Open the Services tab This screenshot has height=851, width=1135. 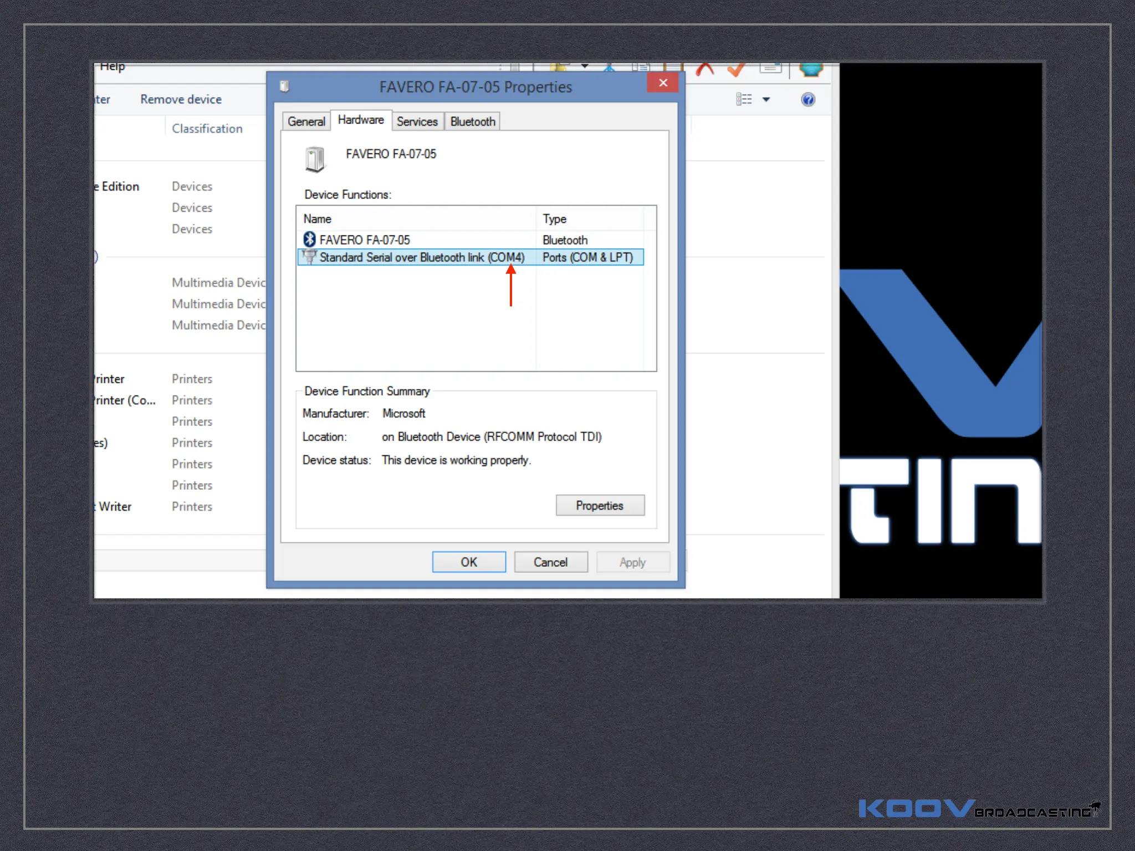click(417, 121)
